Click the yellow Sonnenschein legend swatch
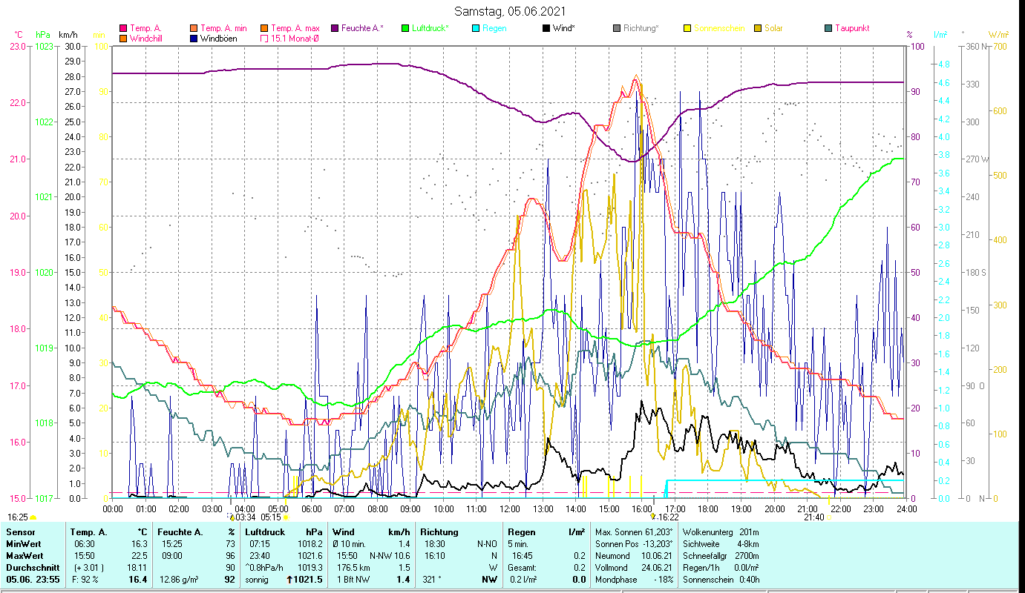This screenshot has height=593, width=1025. [687, 28]
